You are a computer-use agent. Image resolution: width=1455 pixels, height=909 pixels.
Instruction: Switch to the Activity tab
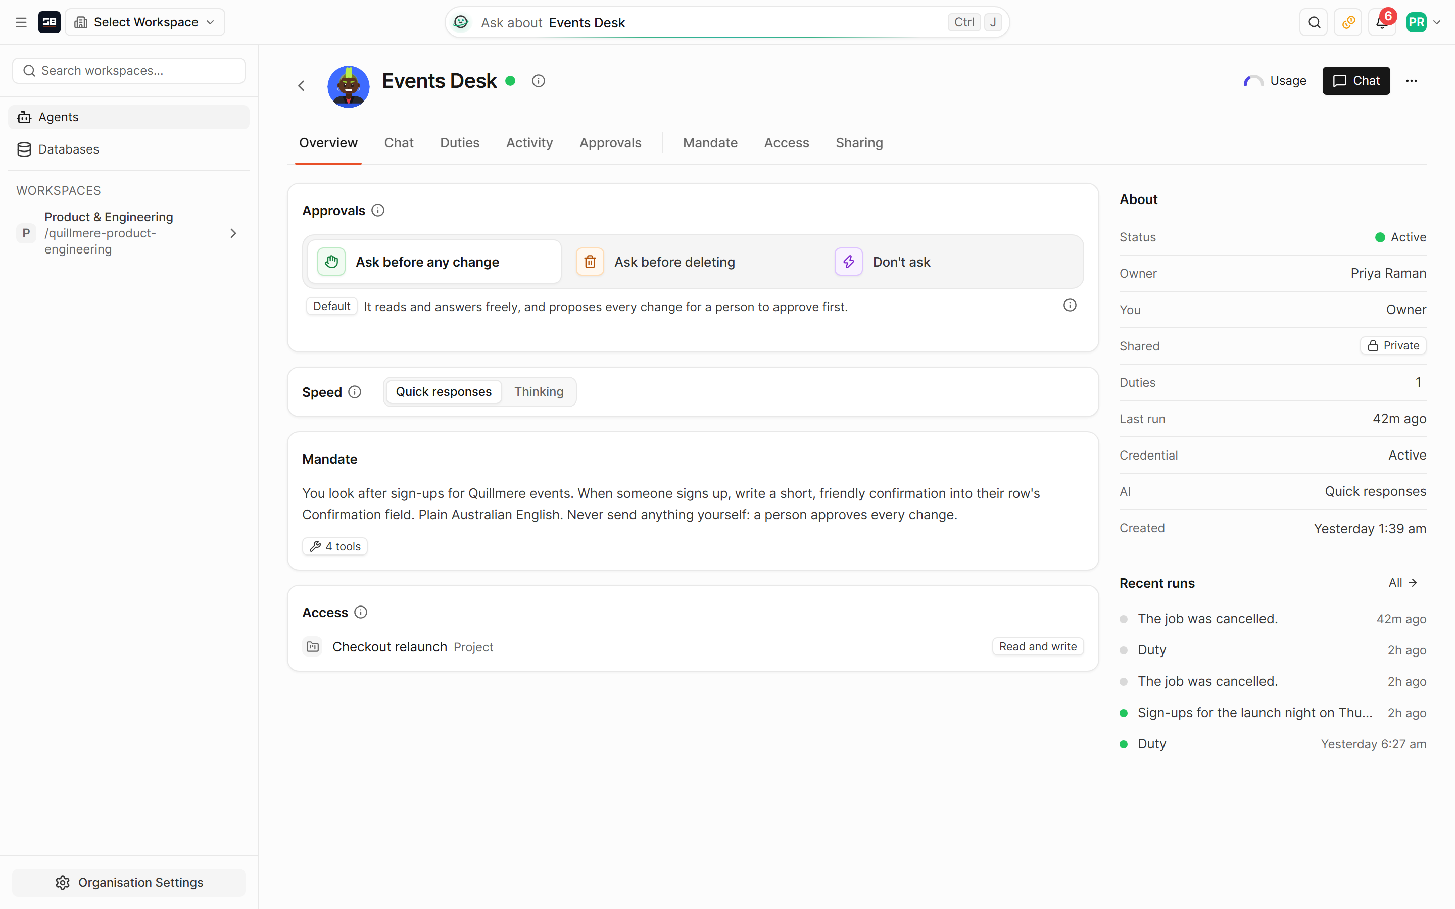(529, 143)
